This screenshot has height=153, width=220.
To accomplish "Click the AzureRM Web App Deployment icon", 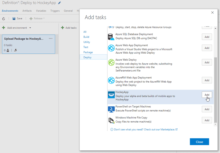I will (x=111, y=80).
